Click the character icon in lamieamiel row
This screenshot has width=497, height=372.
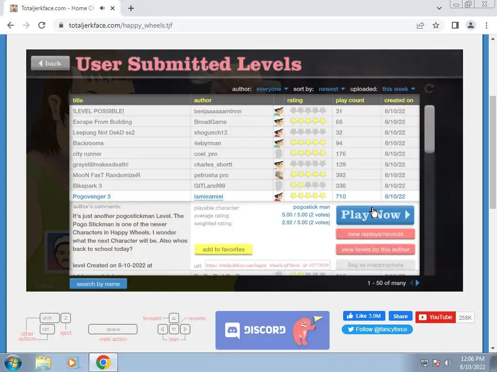pyautogui.click(x=279, y=197)
